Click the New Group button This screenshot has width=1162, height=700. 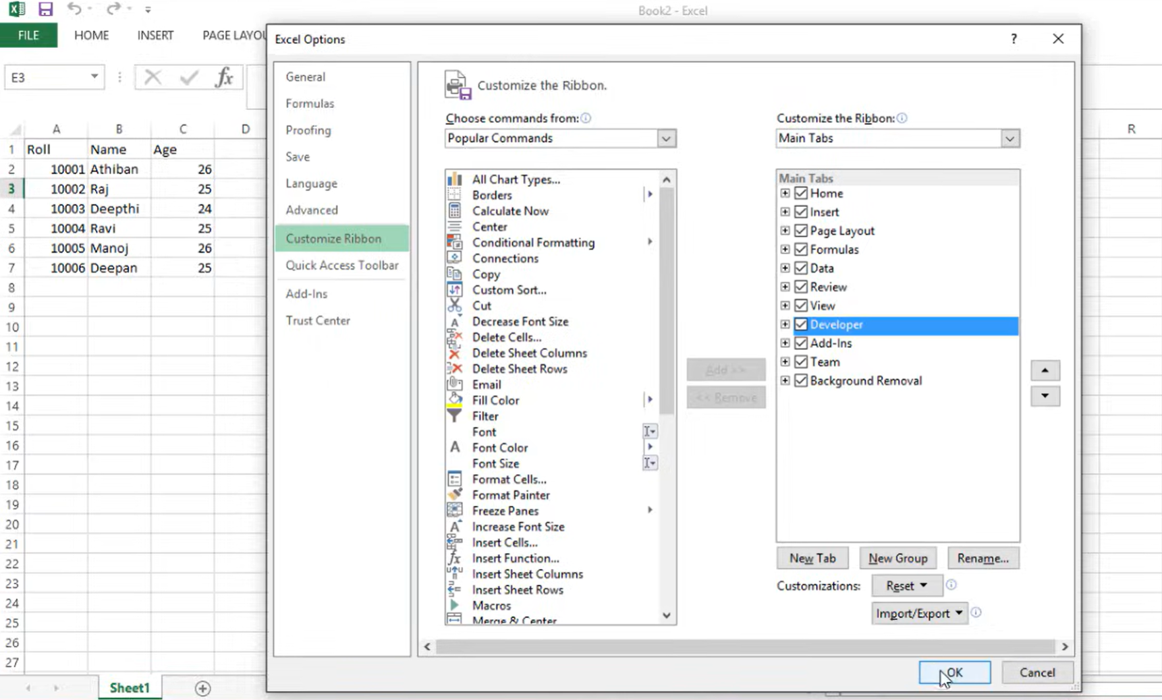tap(897, 558)
